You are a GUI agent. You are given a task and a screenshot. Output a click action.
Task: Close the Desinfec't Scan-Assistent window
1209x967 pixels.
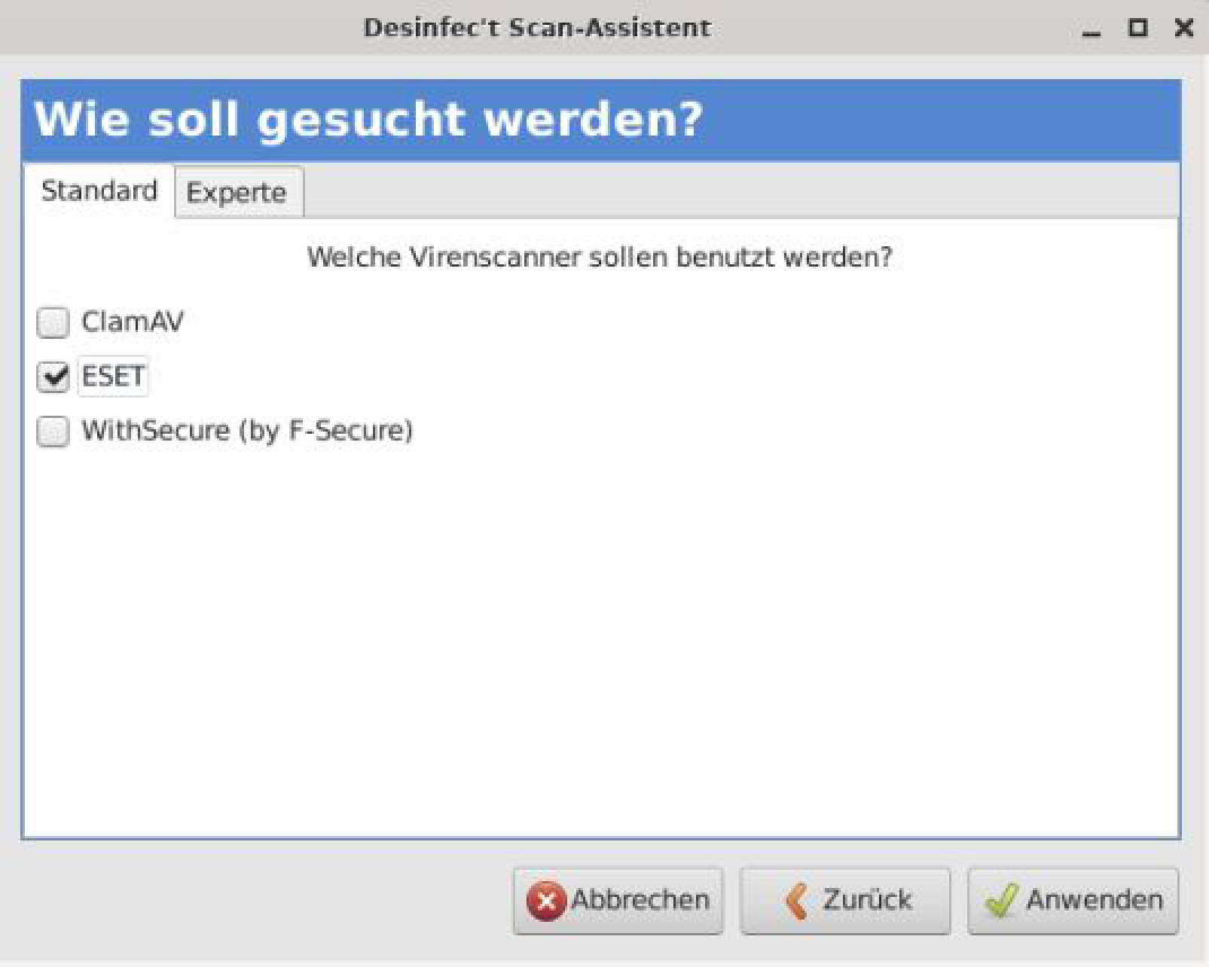(x=1184, y=29)
